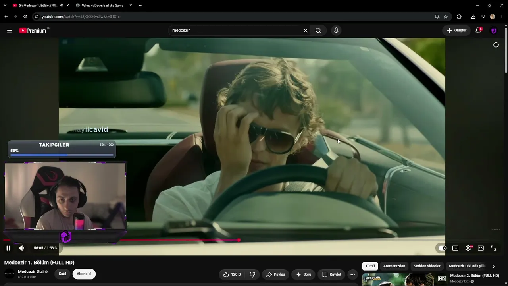Subscribe with the Abone ol button
Viewport: 508px width, 286px height.
coord(84,274)
